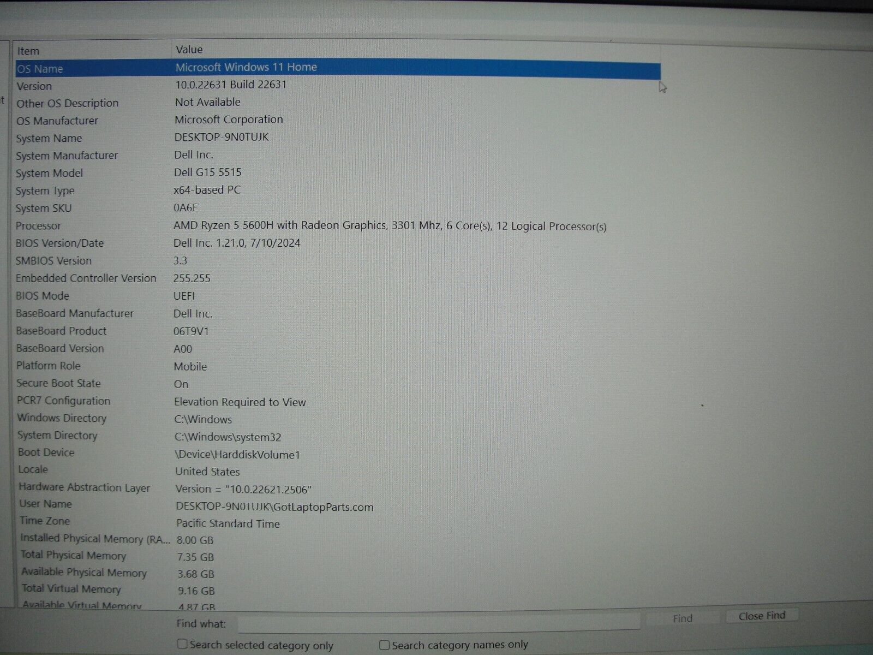Click the Value column header
The width and height of the screenshot is (873, 655).
pyautogui.click(x=416, y=50)
